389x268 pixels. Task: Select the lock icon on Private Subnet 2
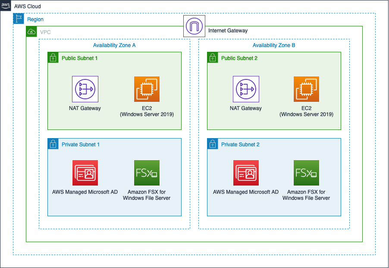tap(212, 143)
